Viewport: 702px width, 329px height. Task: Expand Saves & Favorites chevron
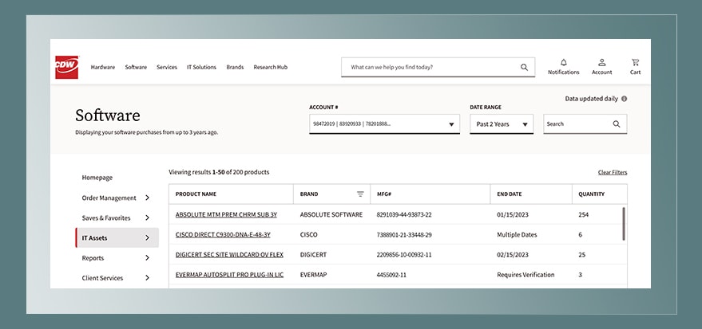147,217
